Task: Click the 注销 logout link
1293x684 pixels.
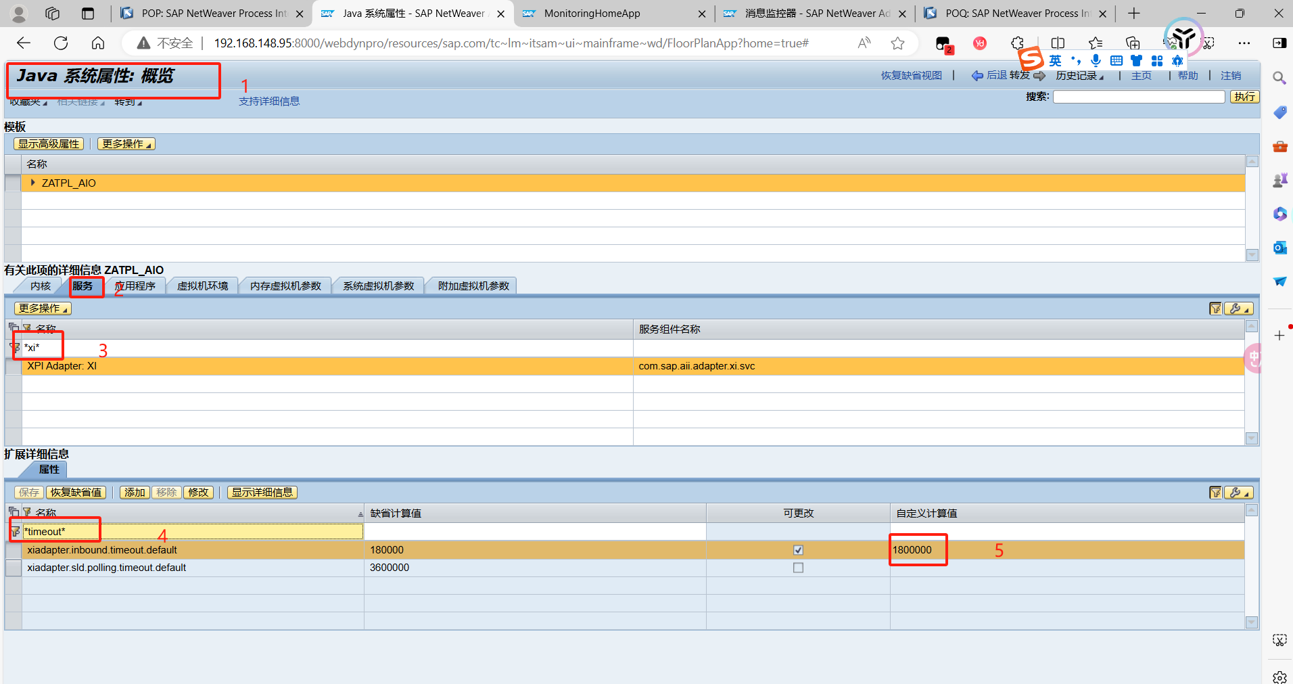Action: [x=1231, y=76]
